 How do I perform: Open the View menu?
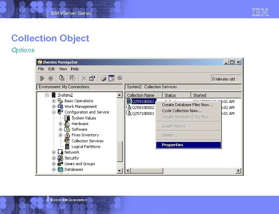(63, 69)
